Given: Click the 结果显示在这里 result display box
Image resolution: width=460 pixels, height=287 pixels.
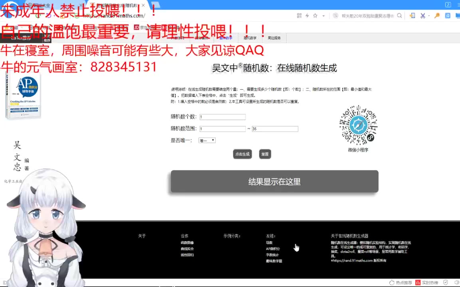Looking at the screenshot, I should (x=275, y=182).
